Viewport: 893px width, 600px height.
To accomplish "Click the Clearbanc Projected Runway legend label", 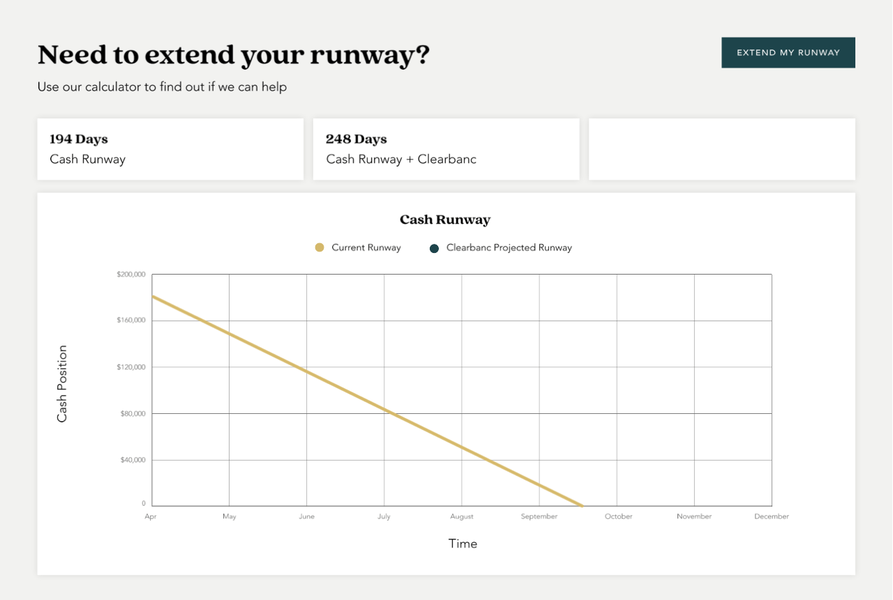I will point(509,247).
